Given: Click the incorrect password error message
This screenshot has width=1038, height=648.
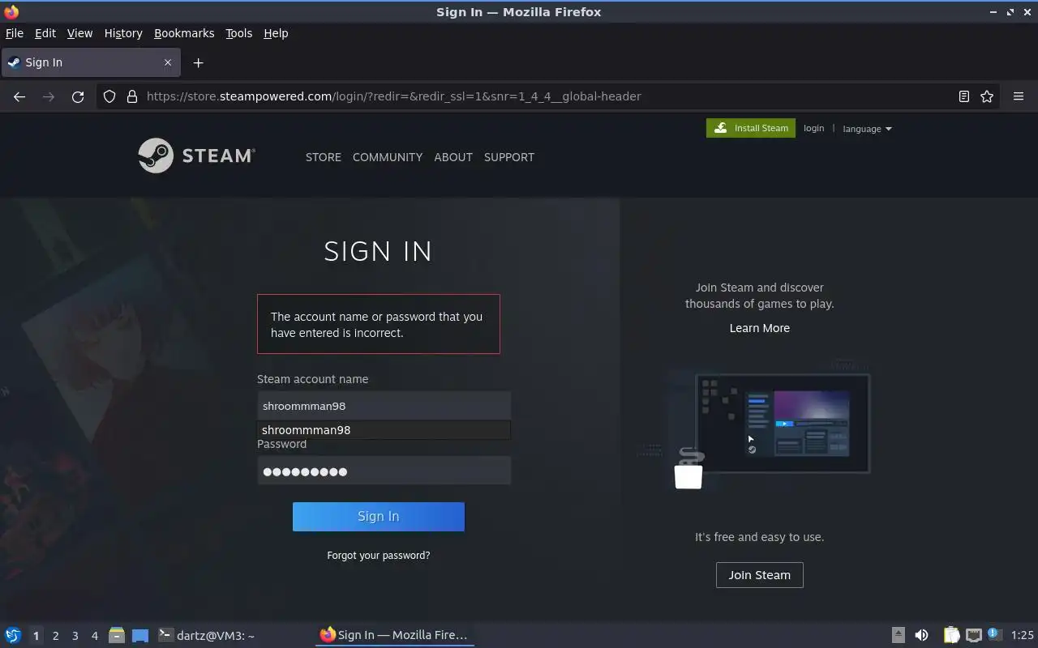Looking at the screenshot, I should 379,324.
